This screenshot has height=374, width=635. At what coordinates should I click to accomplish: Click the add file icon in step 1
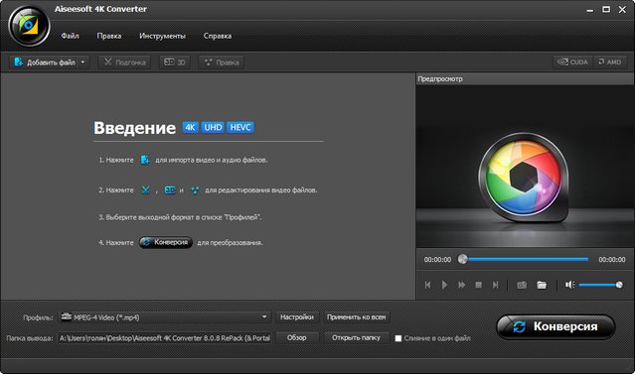[x=145, y=160]
